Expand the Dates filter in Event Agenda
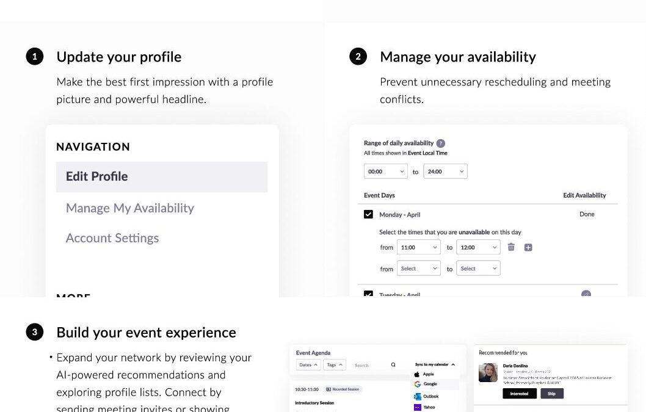Screen dimensions: 646x412 coord(308,365)
